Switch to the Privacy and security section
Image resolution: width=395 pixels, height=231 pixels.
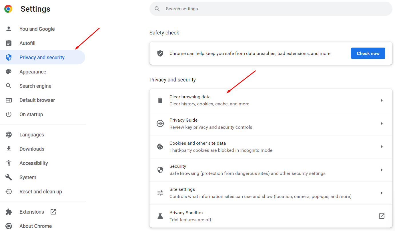pyautogui.click(x=42, y=57)
